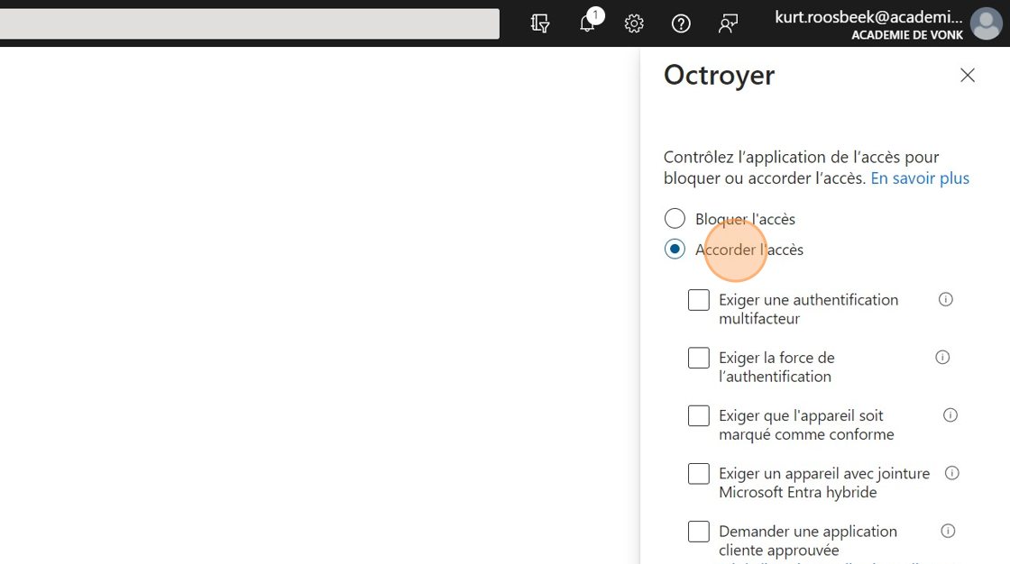
Task: Click info icon for compliant device requirement
Action: tap(950, 415)
